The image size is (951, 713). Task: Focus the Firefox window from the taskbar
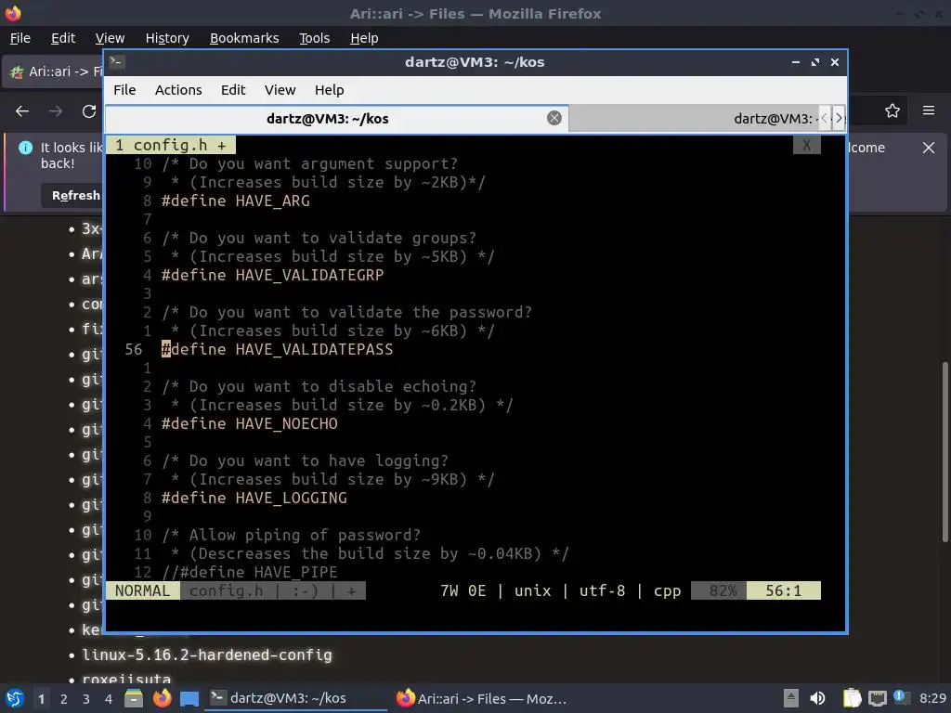(x=481, y=698)
